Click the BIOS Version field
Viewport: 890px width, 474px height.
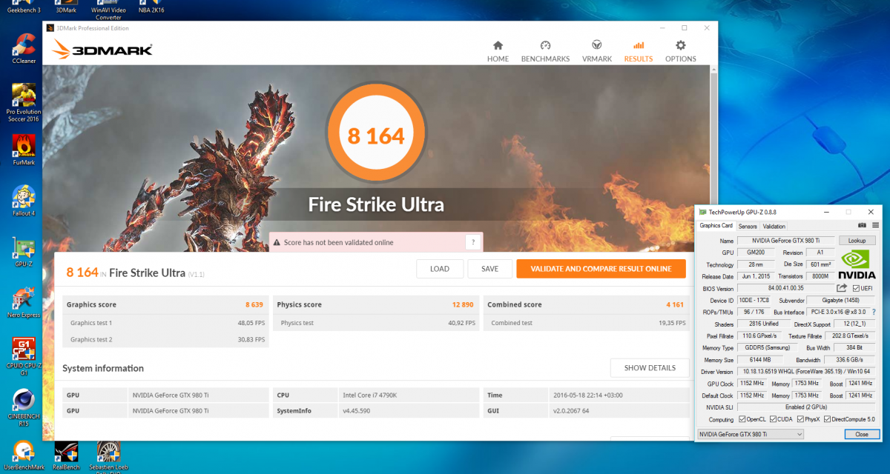(785, 288)
